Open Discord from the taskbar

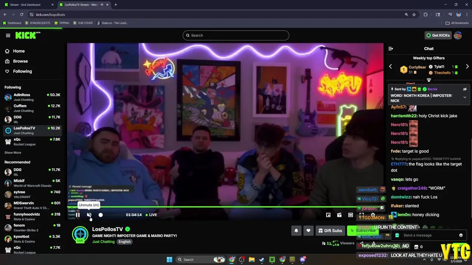coord(303,259)
